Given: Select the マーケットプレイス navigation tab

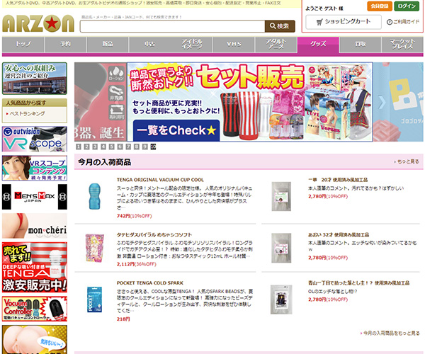Looking at the screenshot, I should (x=402, y=44).
